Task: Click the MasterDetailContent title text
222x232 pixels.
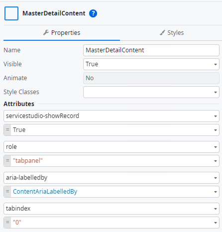Action: click(x=54, y=13)
